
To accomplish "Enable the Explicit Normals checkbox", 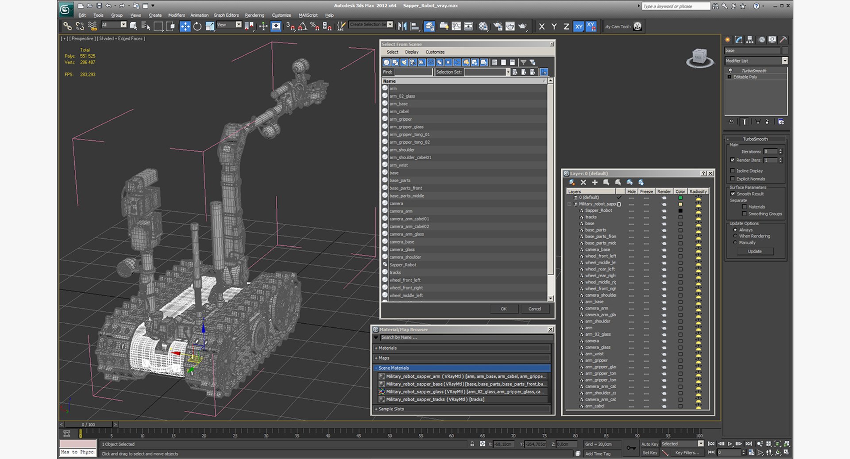I will tap(732, 179).
